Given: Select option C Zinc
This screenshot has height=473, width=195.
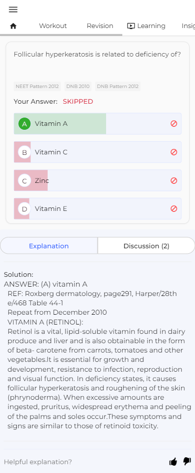Looking at the screenshot, I should pos(98,180).
